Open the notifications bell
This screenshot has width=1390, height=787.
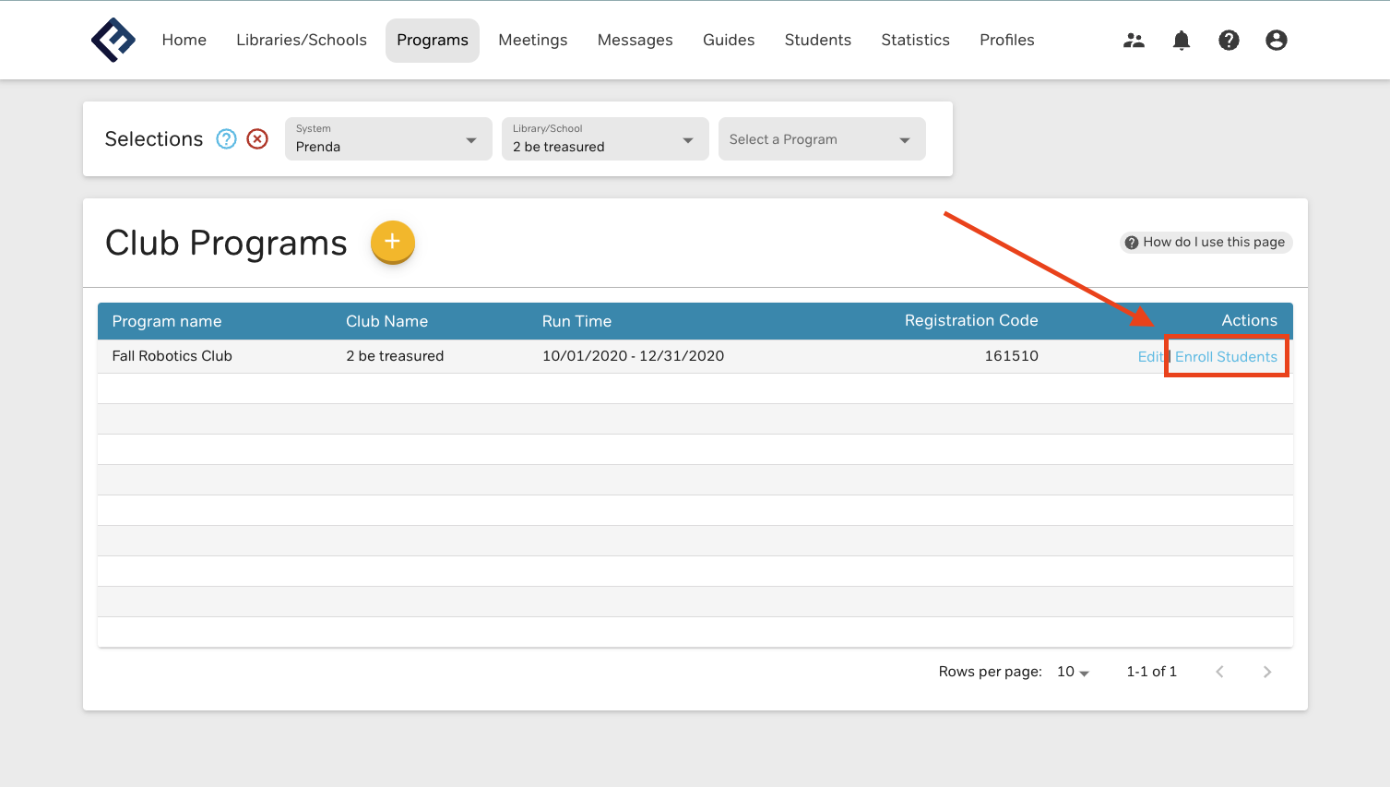tap(1182, 40)
